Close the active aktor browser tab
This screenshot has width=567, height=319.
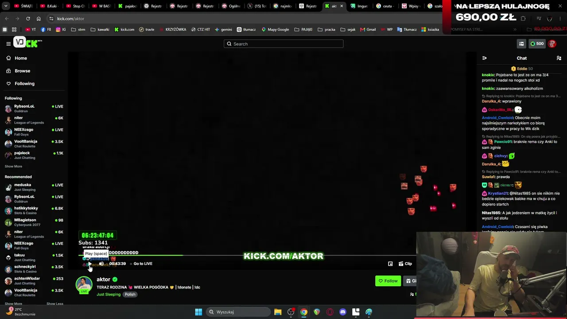pos(342,6)
